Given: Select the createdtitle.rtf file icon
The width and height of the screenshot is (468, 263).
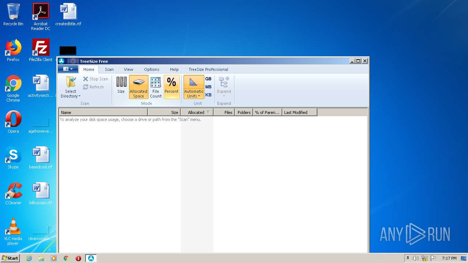Looking at the screenshot, I should (68, 15).
